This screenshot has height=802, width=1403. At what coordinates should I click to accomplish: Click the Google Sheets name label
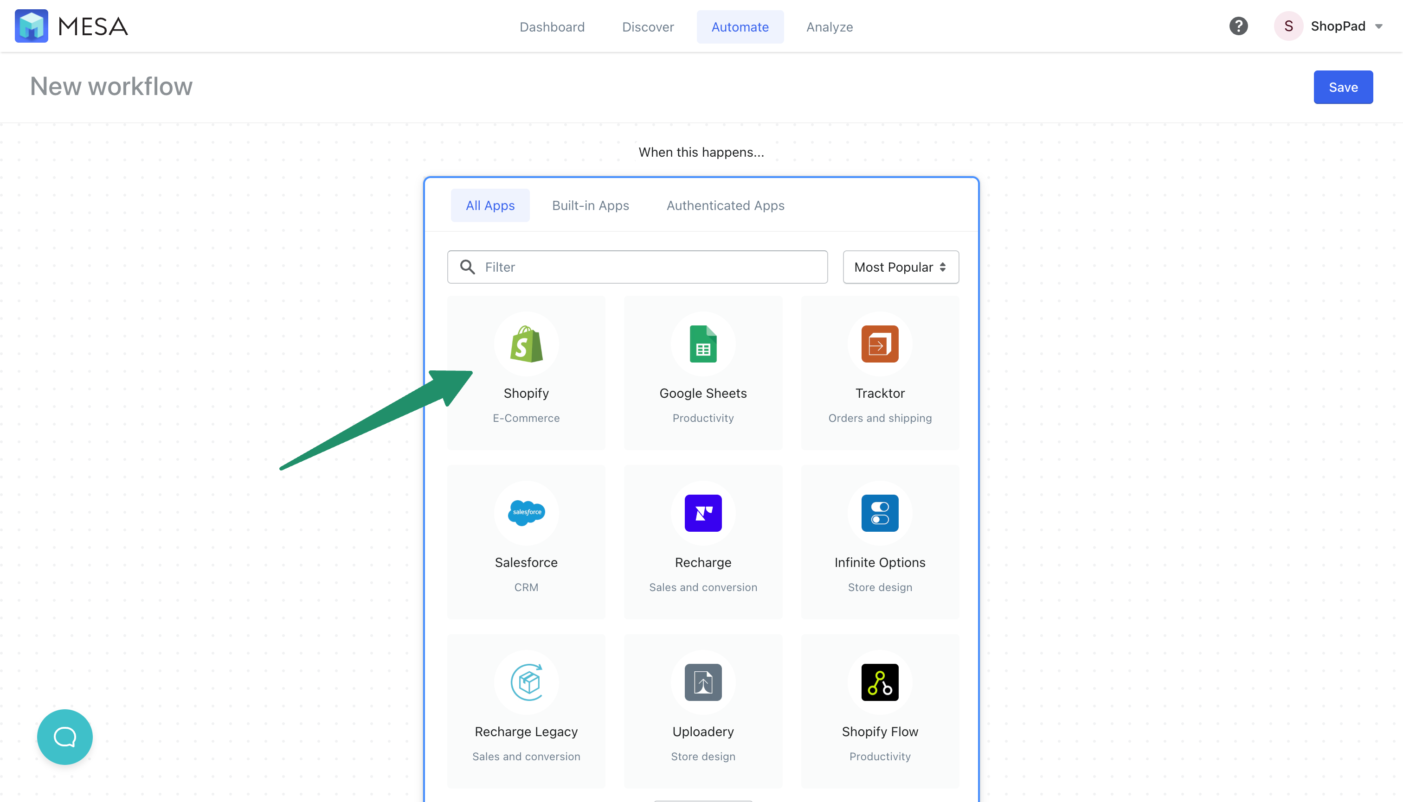703,393
